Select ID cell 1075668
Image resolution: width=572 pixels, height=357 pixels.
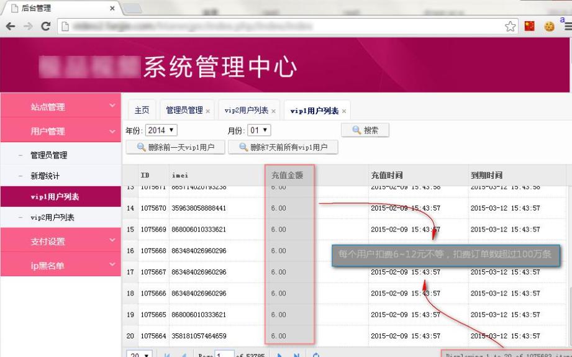153,251
